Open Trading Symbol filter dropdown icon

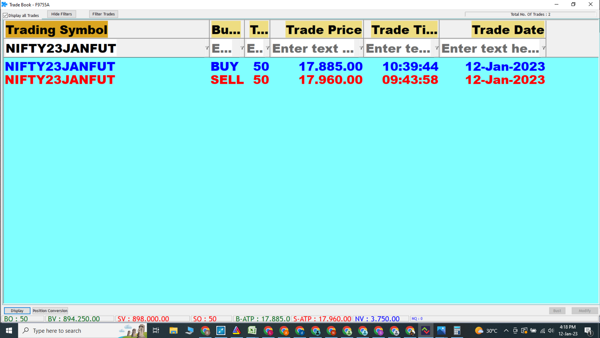click(x=207, y=48)
